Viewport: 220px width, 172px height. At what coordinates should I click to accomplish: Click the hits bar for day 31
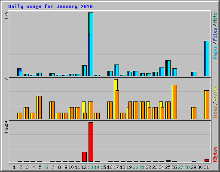coord(207,58)
